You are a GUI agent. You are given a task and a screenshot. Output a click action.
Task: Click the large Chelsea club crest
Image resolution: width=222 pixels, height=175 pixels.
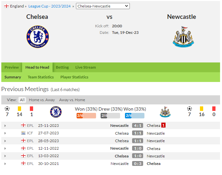tap(38, 37)
